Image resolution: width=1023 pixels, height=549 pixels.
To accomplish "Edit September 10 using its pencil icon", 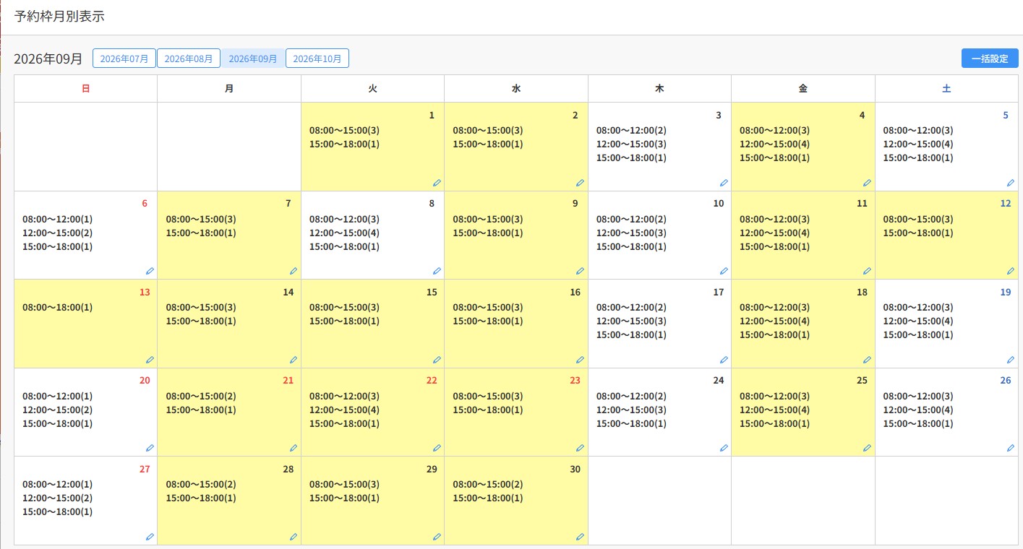I will click(724, 271).
